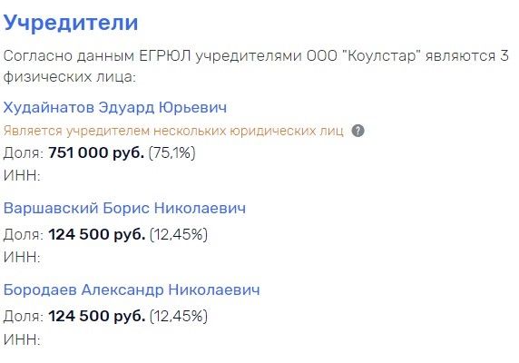Click the "Является учредителем нескольких юридических лиц" notice

(x=173, y=131)
